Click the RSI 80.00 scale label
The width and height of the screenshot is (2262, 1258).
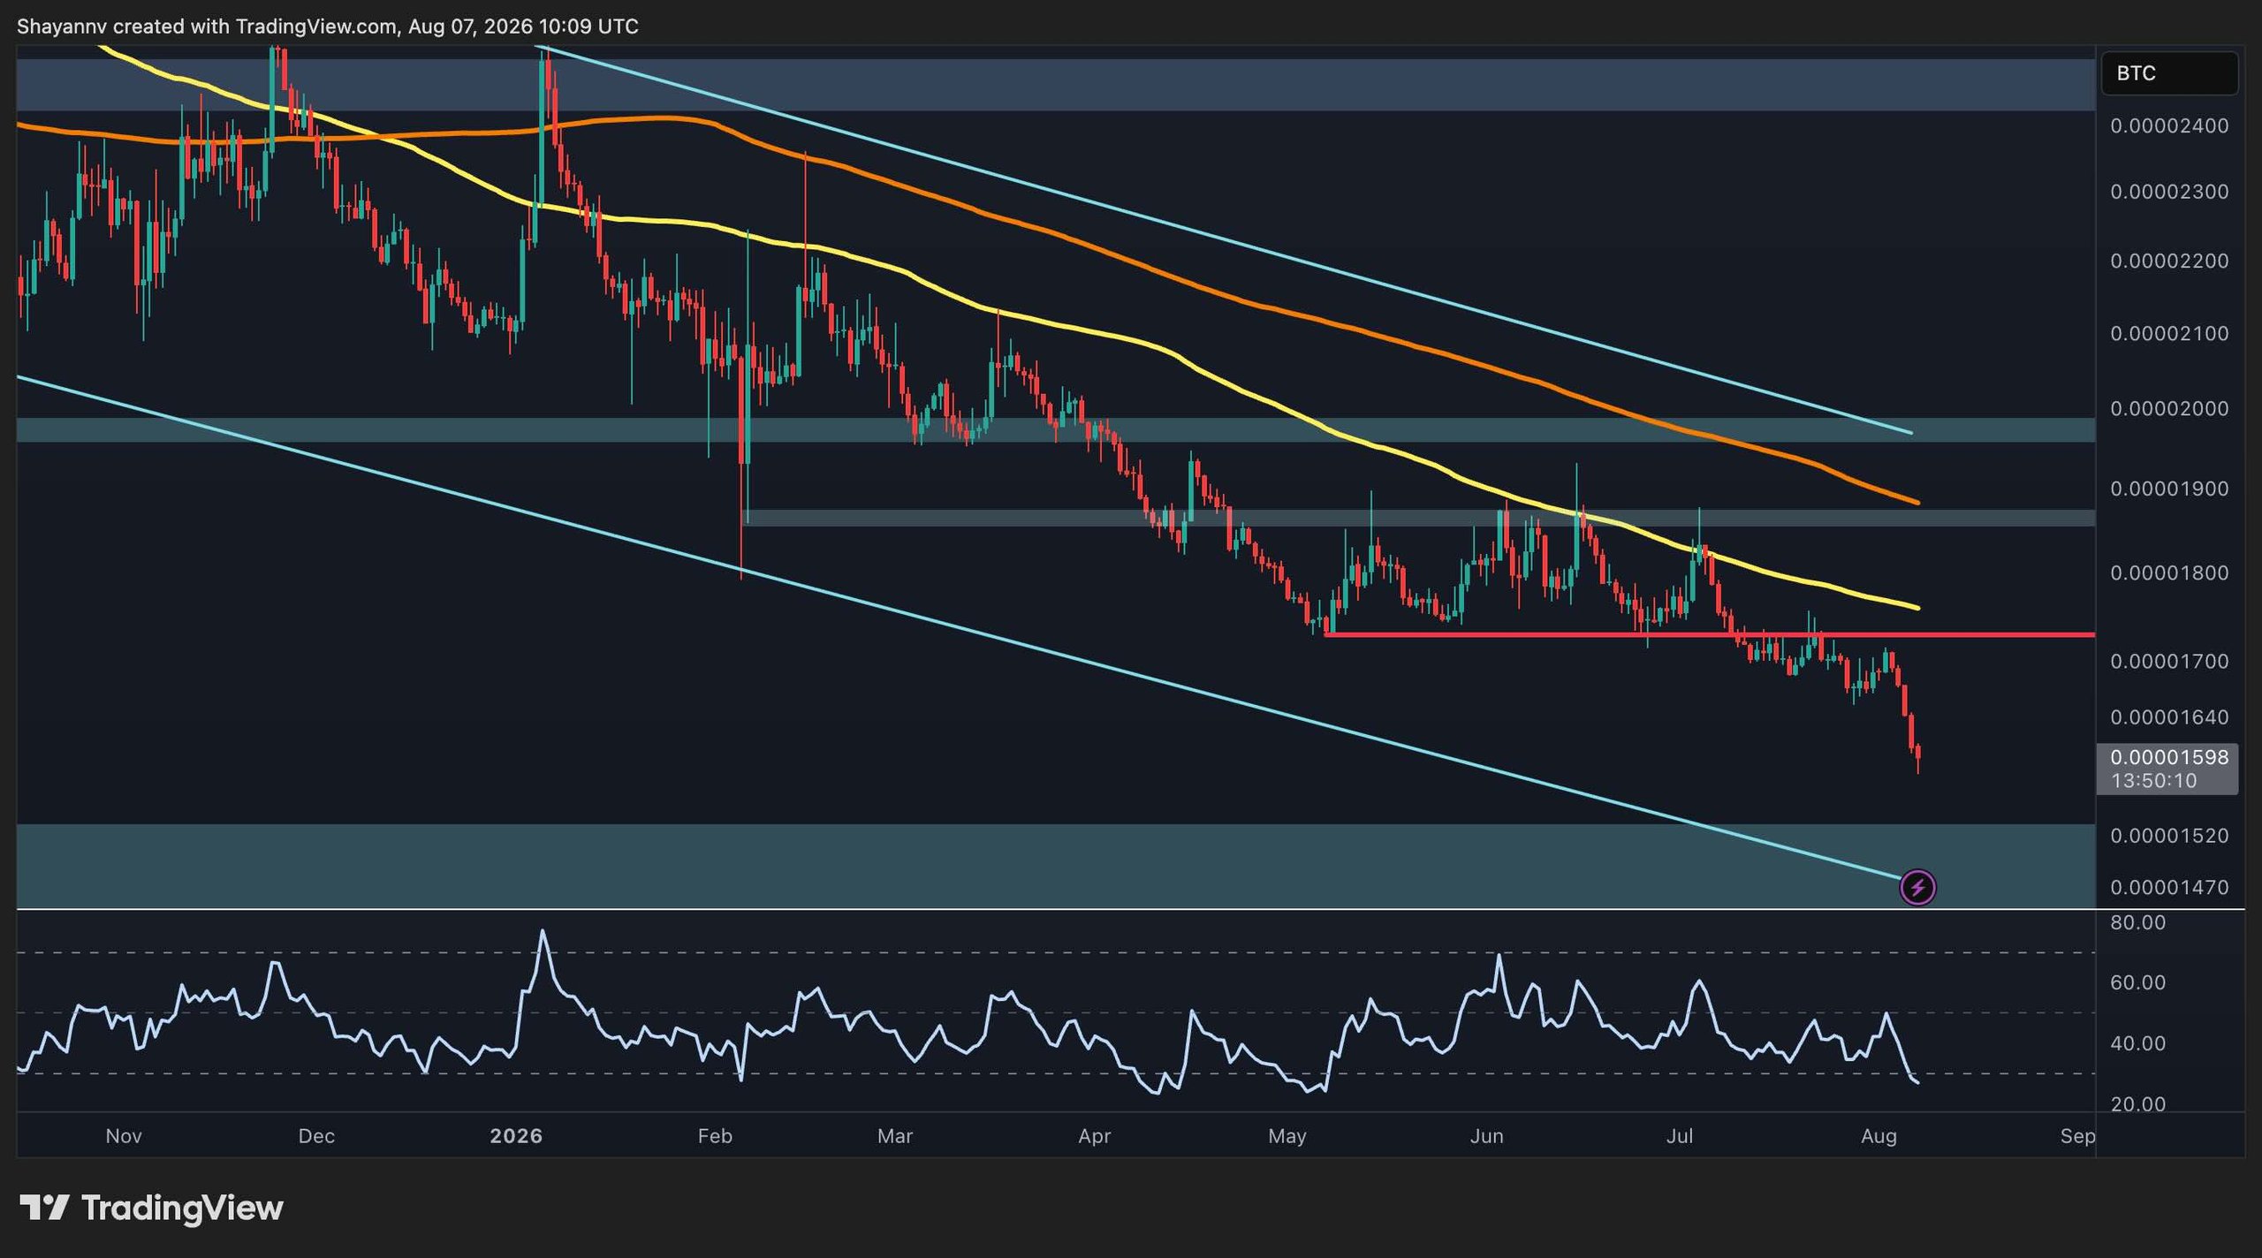point(2137,922)
